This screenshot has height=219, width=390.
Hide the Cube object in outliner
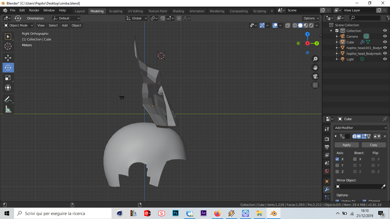tap(385, 42)
